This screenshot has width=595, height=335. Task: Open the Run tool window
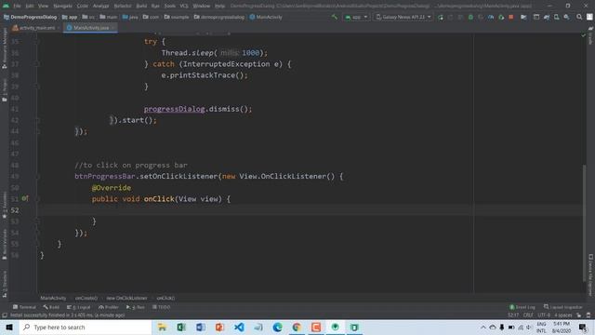click(136, 307)
